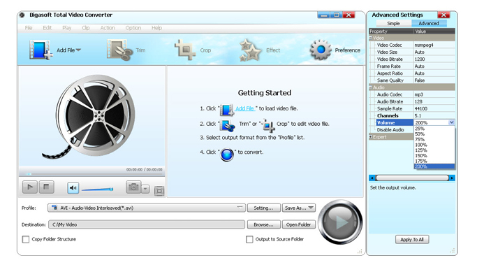The width and height of the screenshot is (477, 265).
Task: Click the blue convert icon in step 4
Action: pos(227,155)
